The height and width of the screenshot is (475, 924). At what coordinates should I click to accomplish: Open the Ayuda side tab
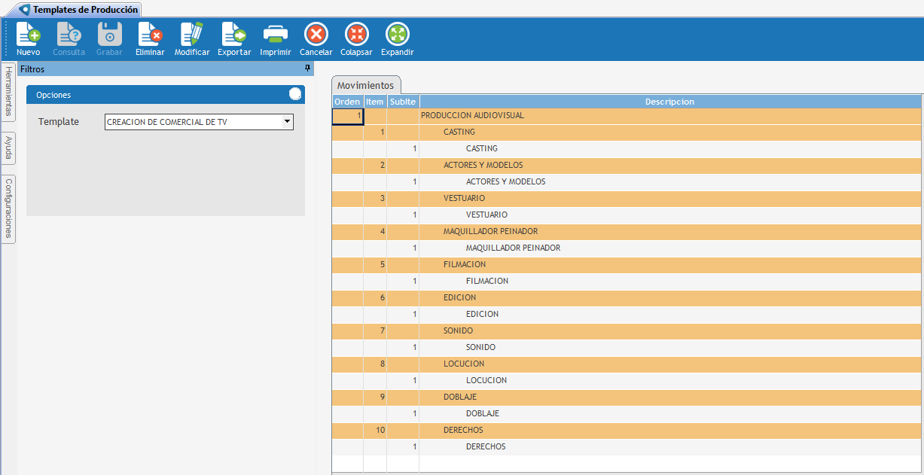[x=8, y=148]
